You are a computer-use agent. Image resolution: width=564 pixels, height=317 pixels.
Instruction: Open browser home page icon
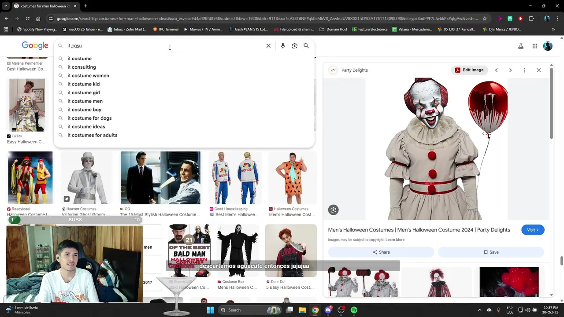38,18
